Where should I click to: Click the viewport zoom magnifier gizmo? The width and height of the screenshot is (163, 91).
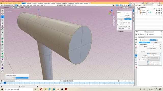click(114, 17)
